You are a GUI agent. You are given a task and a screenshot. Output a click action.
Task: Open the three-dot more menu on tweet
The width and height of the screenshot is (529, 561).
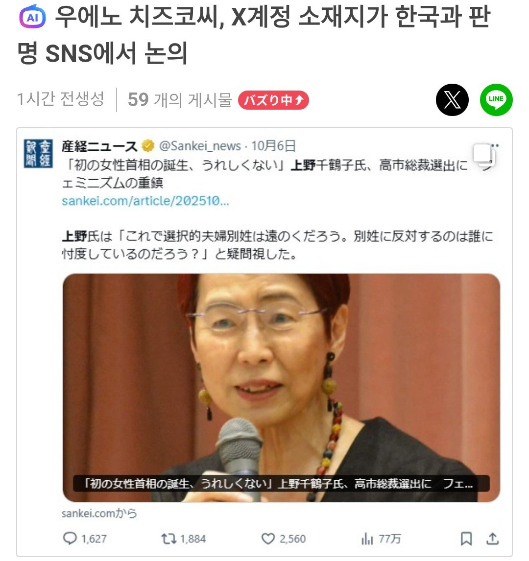click(x=495, y=145)
